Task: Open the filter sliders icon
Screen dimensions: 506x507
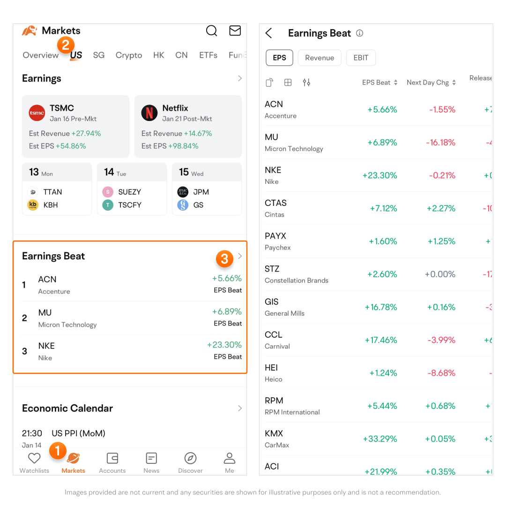Action: pyautogui.click(x=306, y=83)
